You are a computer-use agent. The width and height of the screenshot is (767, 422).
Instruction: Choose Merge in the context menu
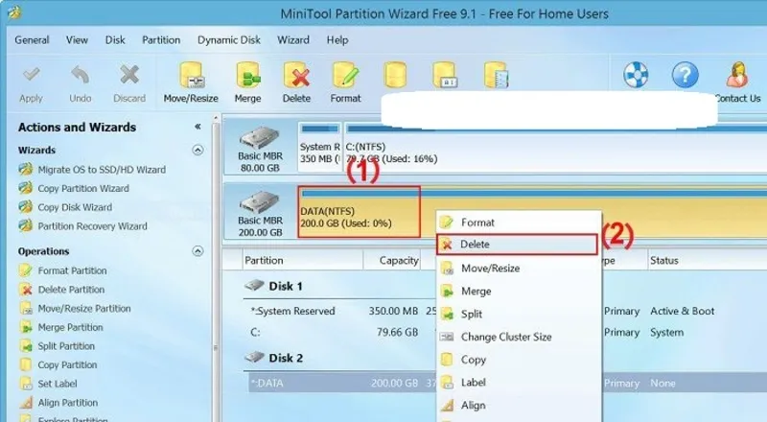pos(519,292)
